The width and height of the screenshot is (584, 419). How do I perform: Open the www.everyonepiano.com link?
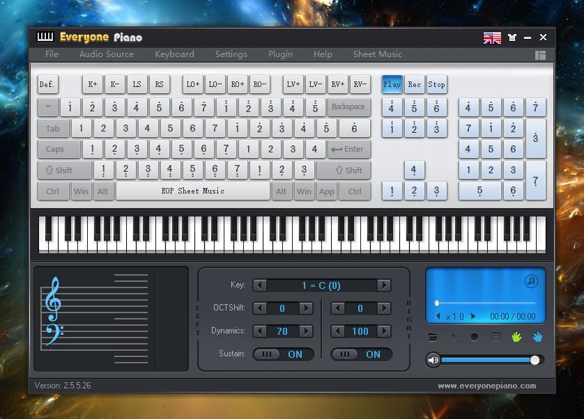point(487,386)
